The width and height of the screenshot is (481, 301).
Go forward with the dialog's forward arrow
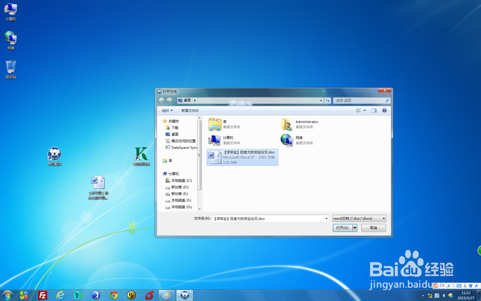tap(169, 101)
